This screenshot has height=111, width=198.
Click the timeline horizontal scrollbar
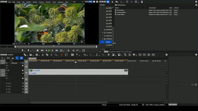pyautogui.click(x=69, y=102)
